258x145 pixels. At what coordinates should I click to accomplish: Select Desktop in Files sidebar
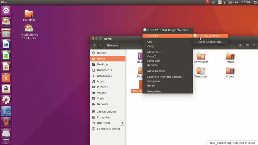[108, 64]
